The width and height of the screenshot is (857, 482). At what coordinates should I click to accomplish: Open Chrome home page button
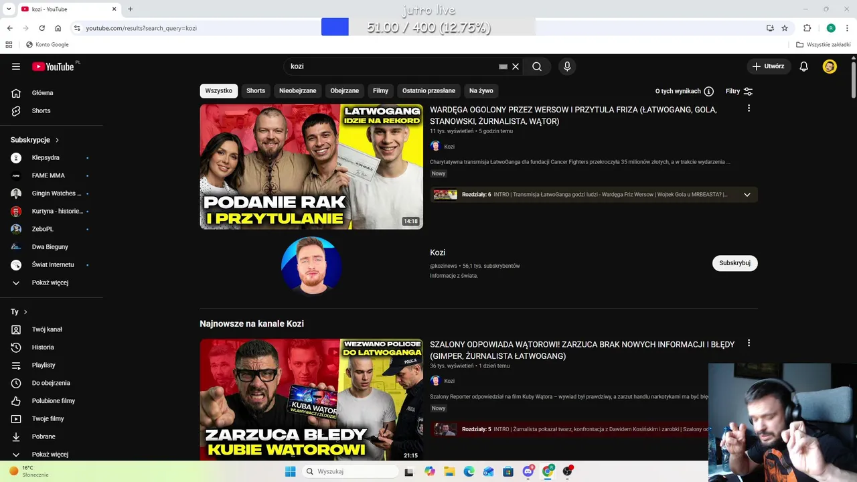[58, 28]
